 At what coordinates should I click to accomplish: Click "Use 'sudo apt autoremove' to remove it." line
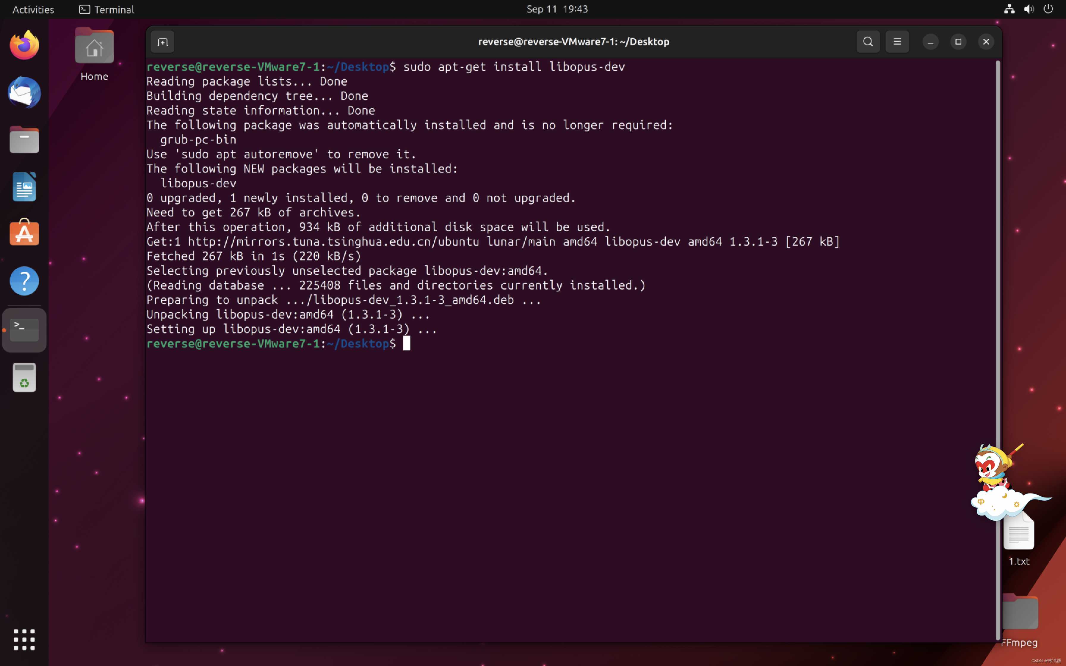point(281,154)
